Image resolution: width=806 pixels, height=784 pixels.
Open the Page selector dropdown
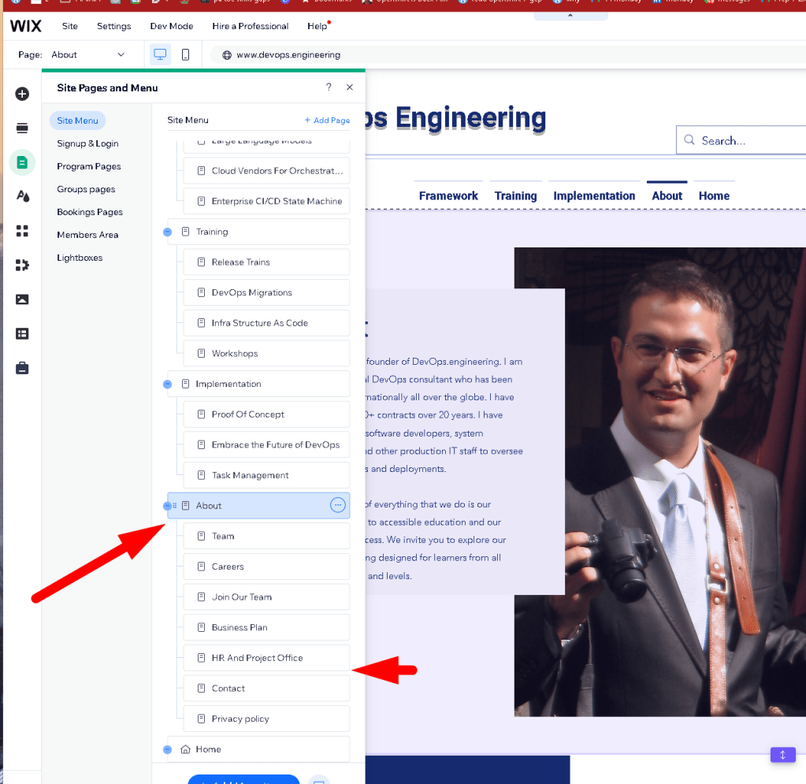coord(88,54)
